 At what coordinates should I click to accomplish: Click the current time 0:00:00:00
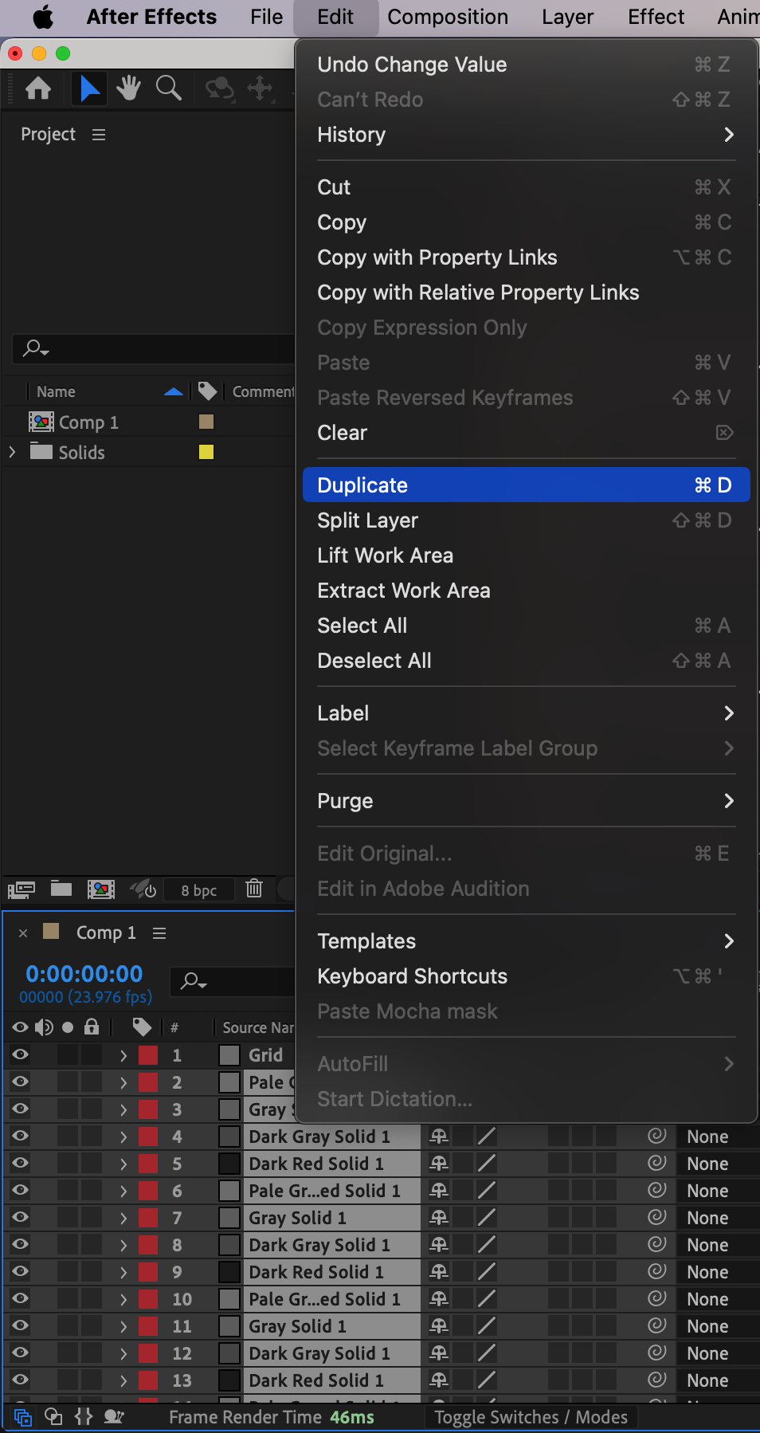tap(84, 974)
